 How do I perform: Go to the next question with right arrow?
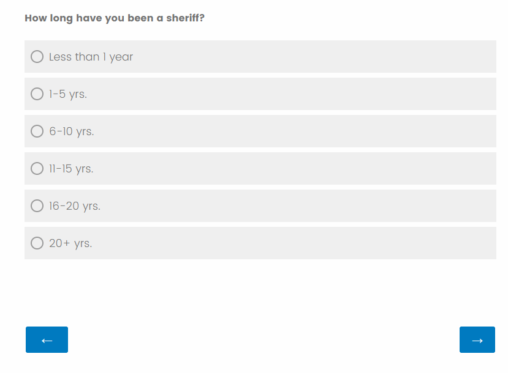(477, 340)
